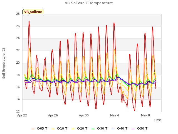Viewport: 178px width, 134px height.
Task: Click the May 8 x-axis tick label
Action: tap(145, 115)
